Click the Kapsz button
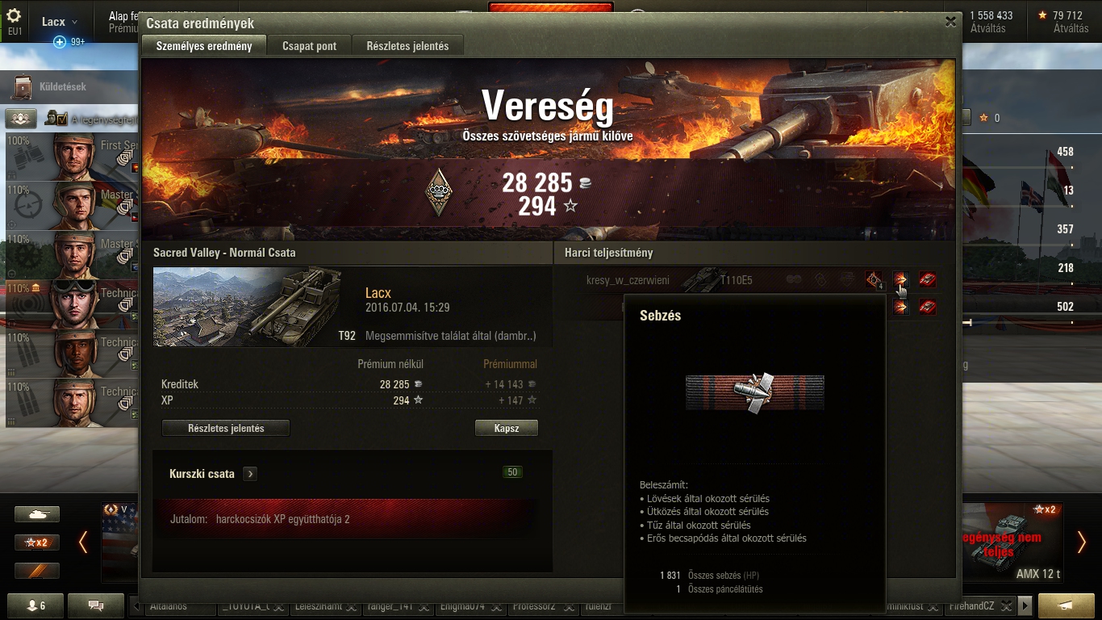 coord(507,428)
